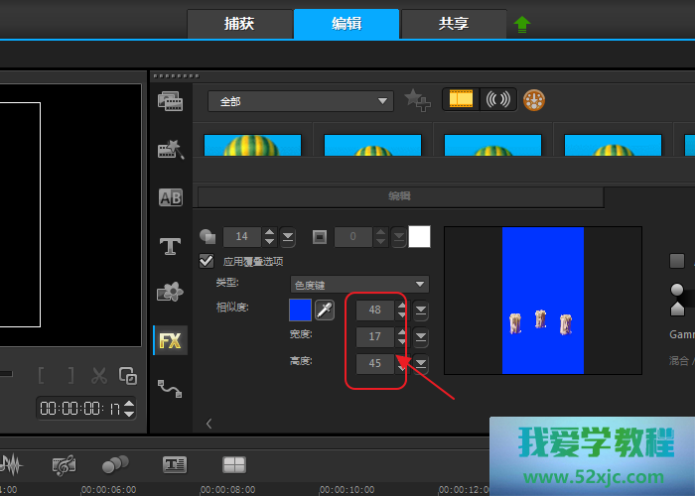This screenshot has width=695, height=496.
Task: Open the Title T library icon
Action: point(170,245)
